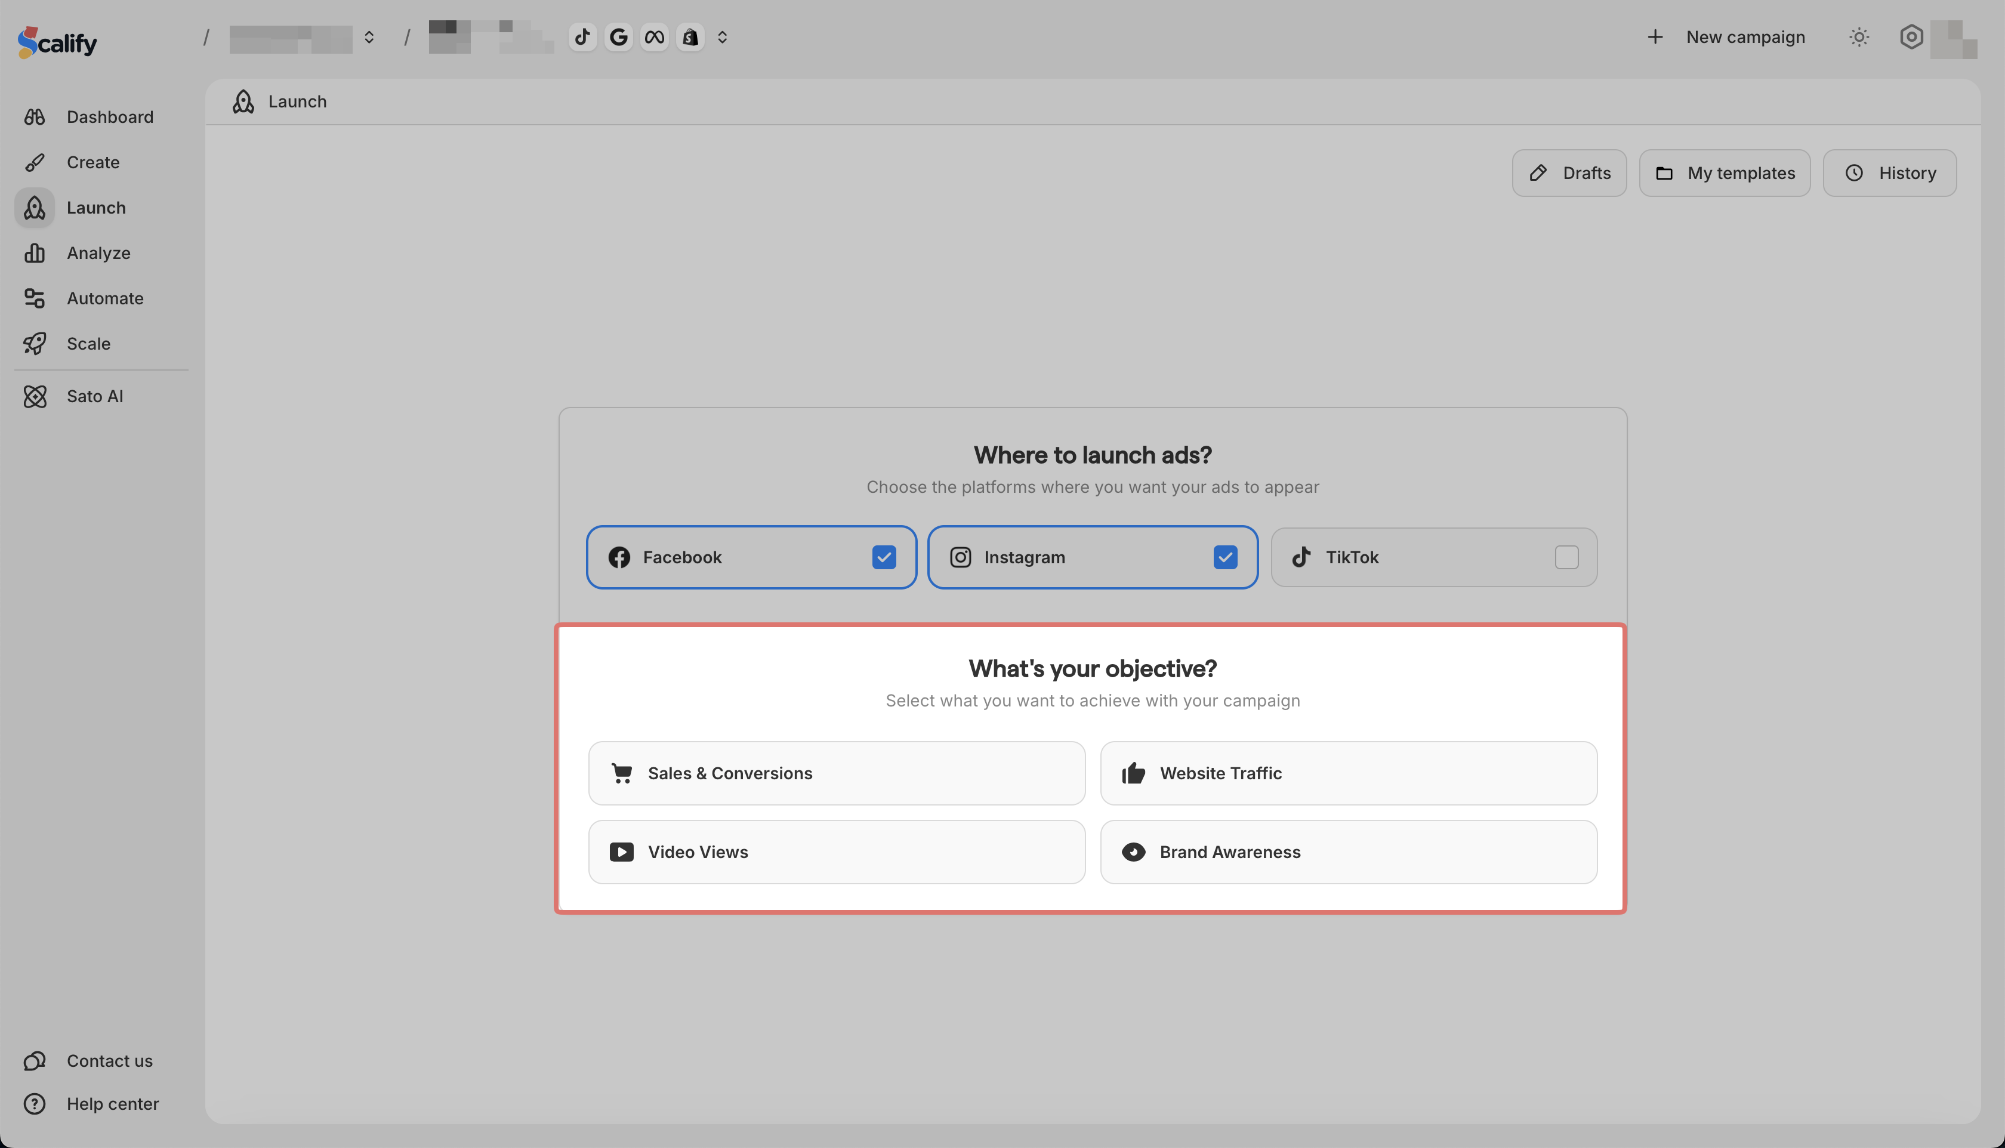Open Sato AI from sidebar
This screenshot has height=1148, width=2005.
(95, 397)
